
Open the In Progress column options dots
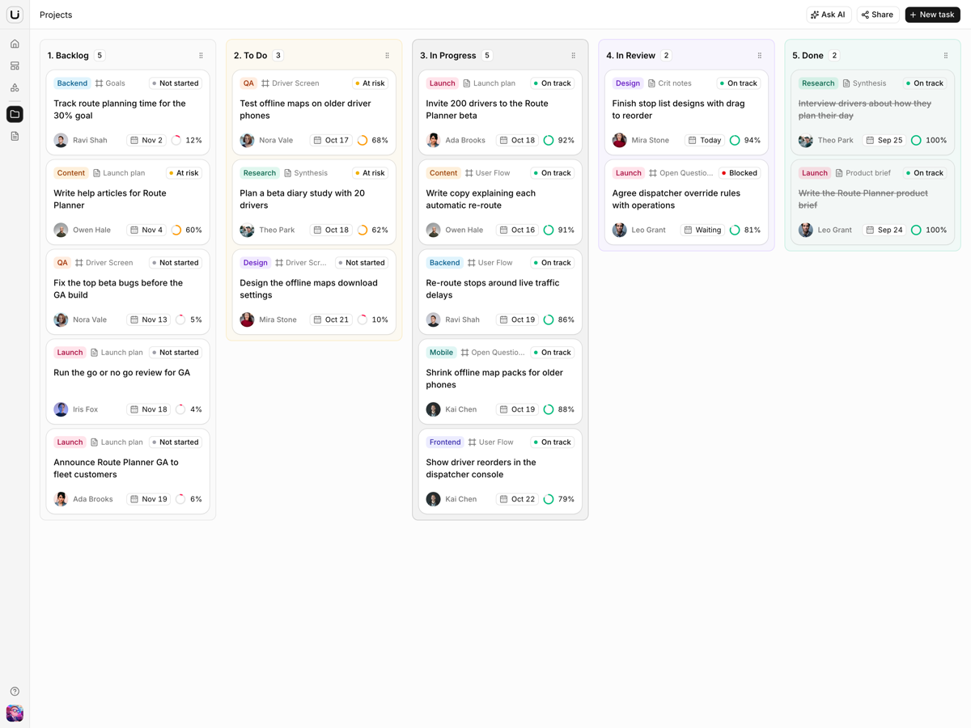click(574, 56)
